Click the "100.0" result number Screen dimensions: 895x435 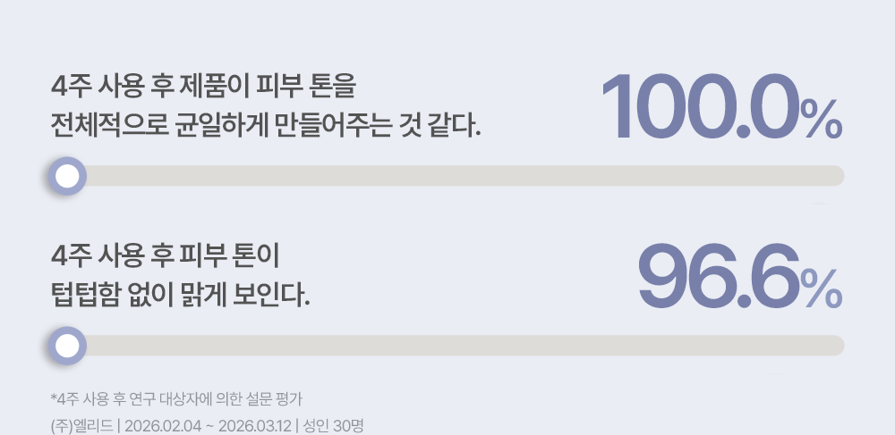[x=700, y=107]
